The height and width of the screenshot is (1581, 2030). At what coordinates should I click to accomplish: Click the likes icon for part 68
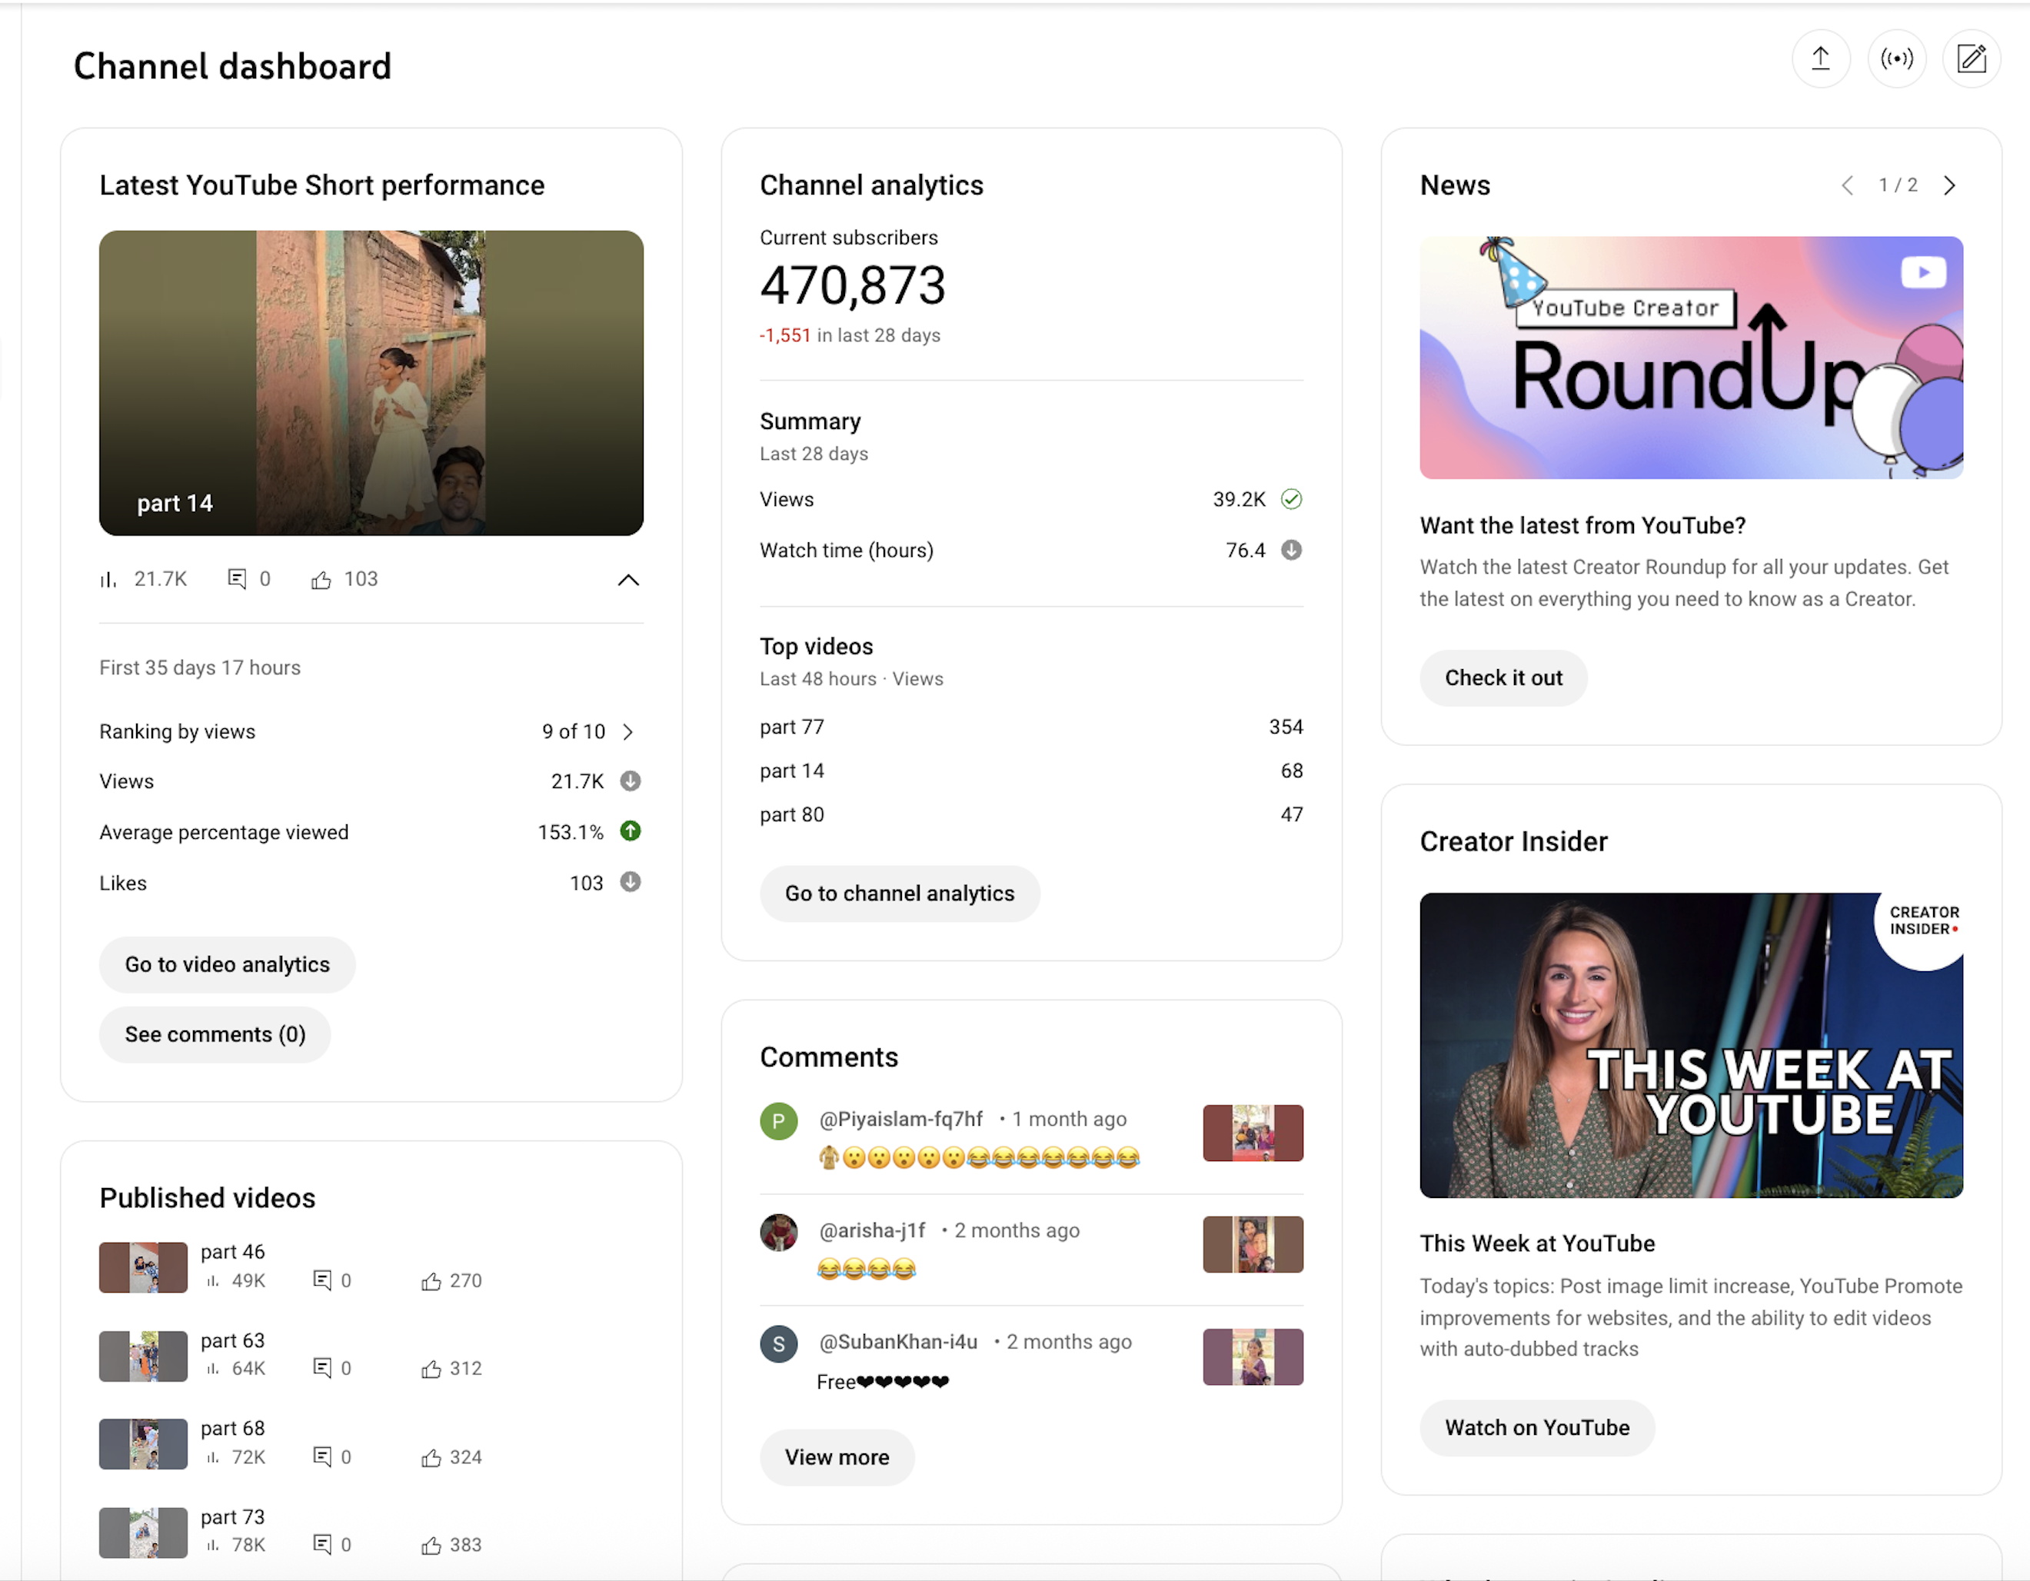pos(431,1458)
